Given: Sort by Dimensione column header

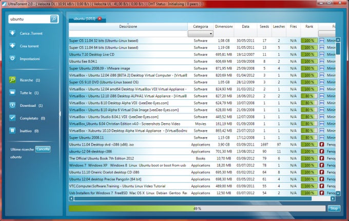Looking at the screenshot, I should [x=224, y=27].
